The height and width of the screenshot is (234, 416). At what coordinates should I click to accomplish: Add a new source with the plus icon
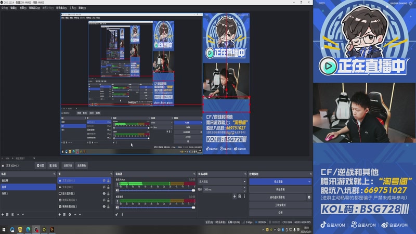click(59, 214)
